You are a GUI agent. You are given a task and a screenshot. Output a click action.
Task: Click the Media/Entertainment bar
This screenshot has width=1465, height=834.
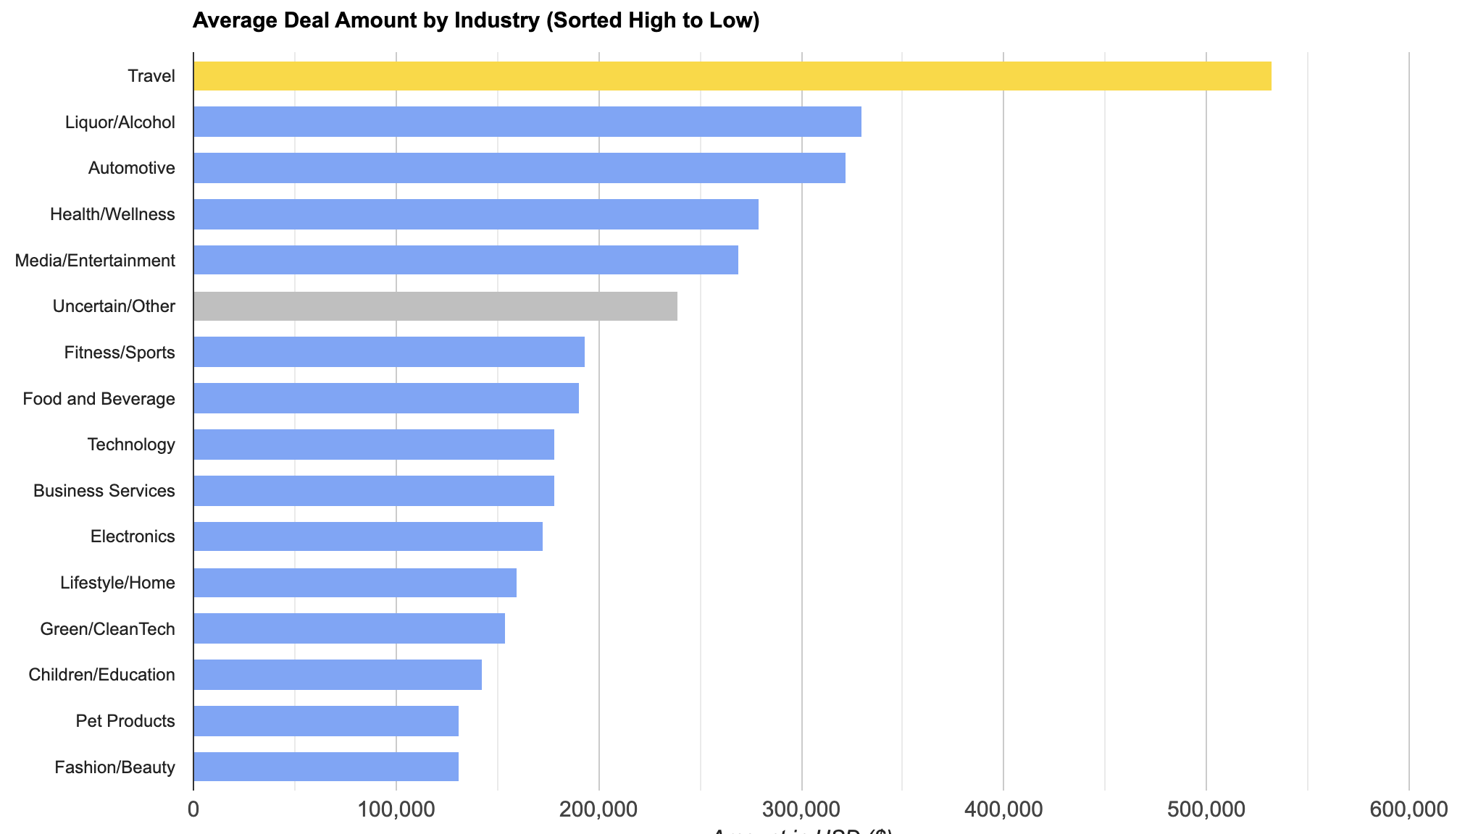[x=465, y=260]
